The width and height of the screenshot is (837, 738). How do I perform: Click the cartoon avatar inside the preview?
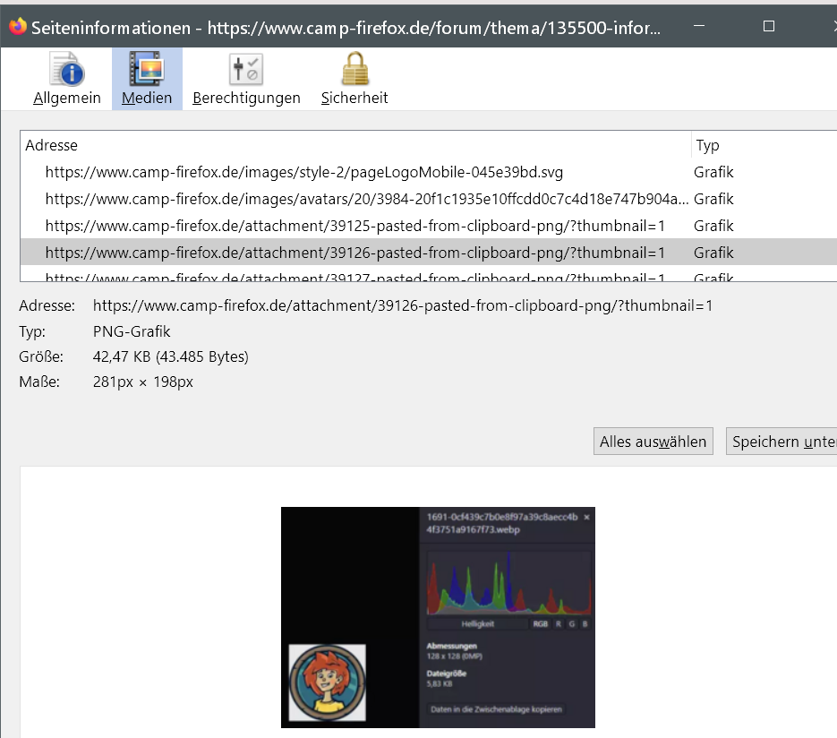[x=327, y=682]
